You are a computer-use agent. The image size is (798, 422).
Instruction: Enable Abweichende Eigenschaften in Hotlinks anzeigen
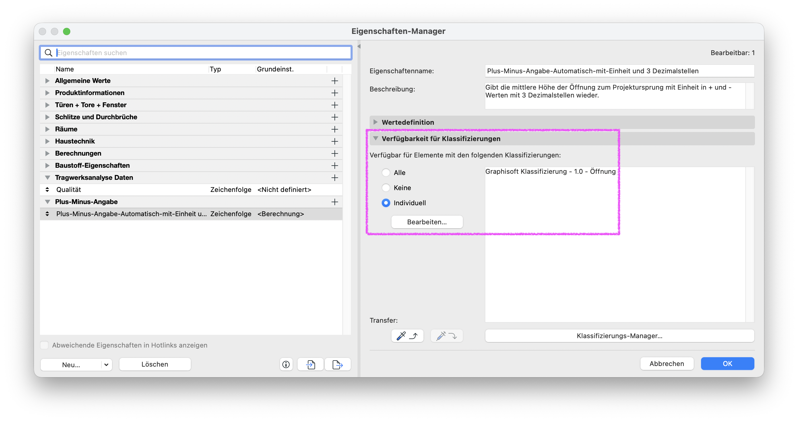pyautogui.click(x=44, y=345)
